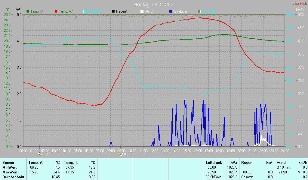Click the Regen header in the table
The image size is (308, 180).
point(247,162)
